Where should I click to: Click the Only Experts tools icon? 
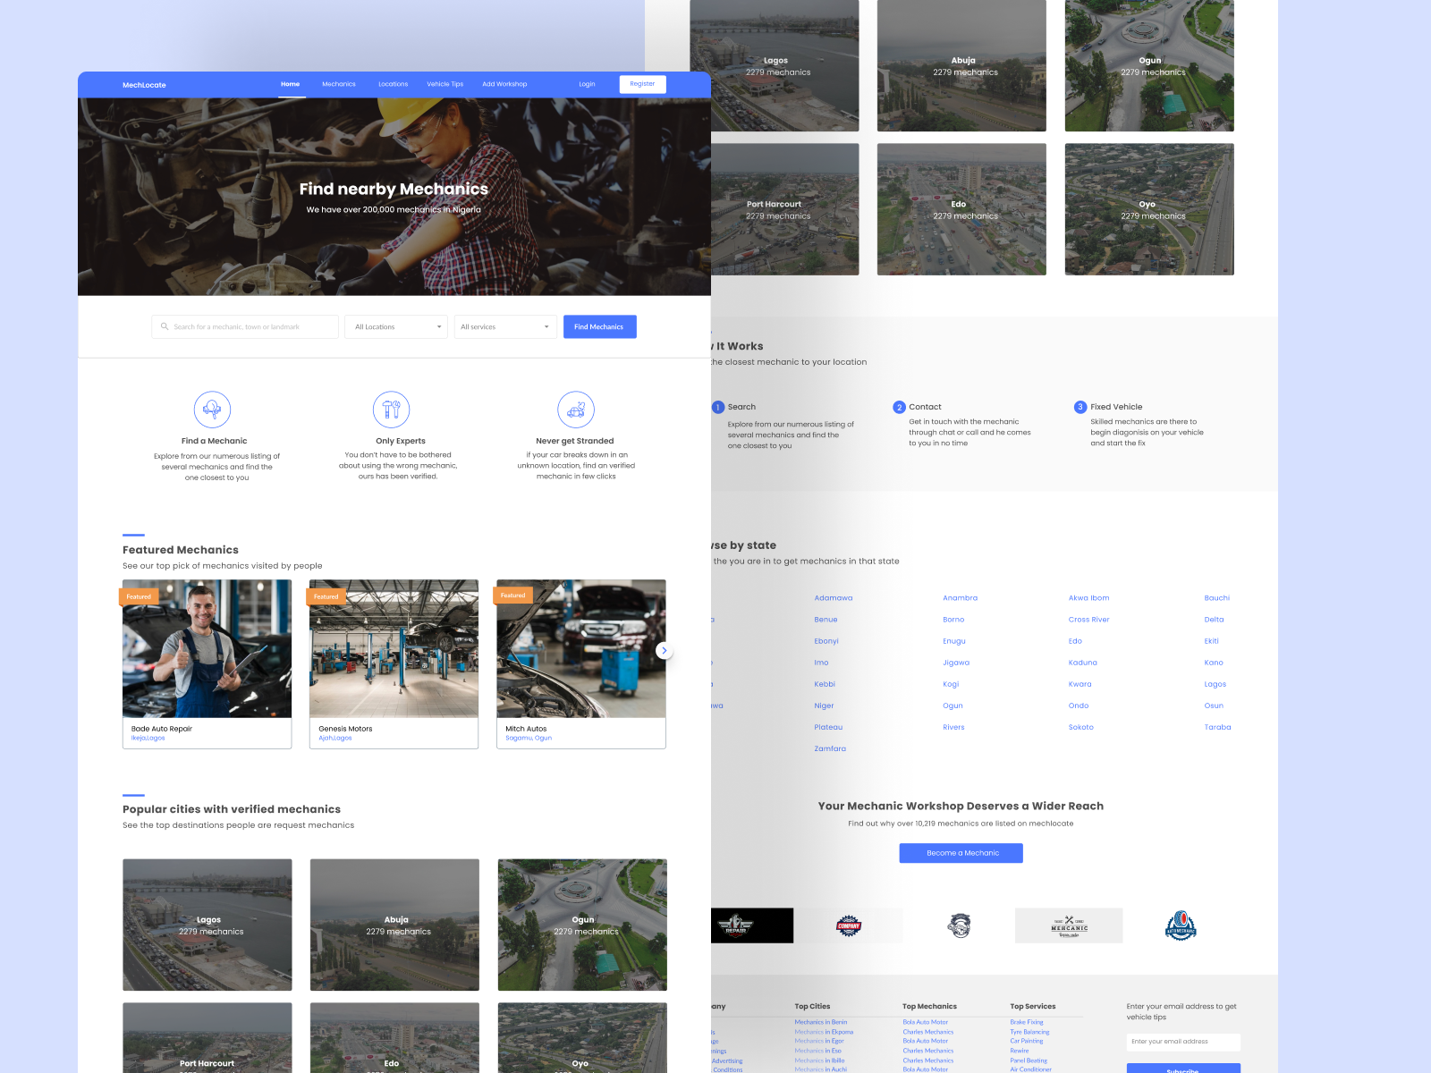pyautogui.click(x=392, y=410)
